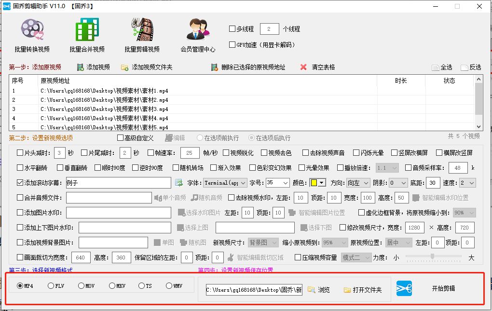Click the 全选 icon
492x311 pixels.
coord(435,68)
